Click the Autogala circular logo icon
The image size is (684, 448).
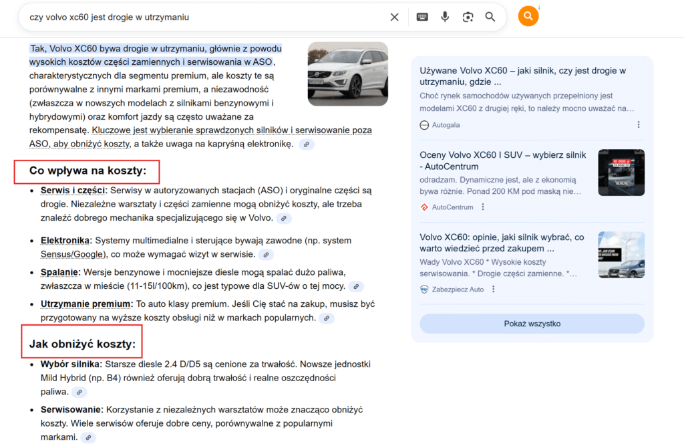pos(423,124)
